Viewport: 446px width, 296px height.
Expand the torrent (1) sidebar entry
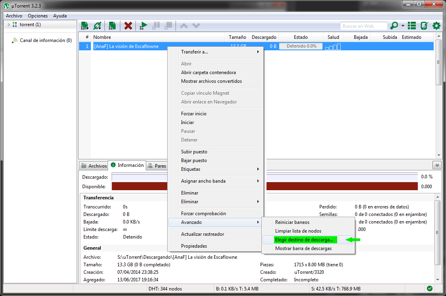(8, 24)
